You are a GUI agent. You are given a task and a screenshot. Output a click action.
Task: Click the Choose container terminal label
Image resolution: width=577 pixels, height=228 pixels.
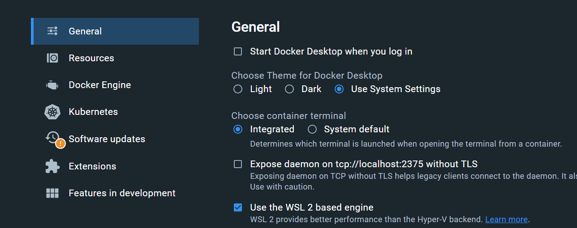coord(288,116)
